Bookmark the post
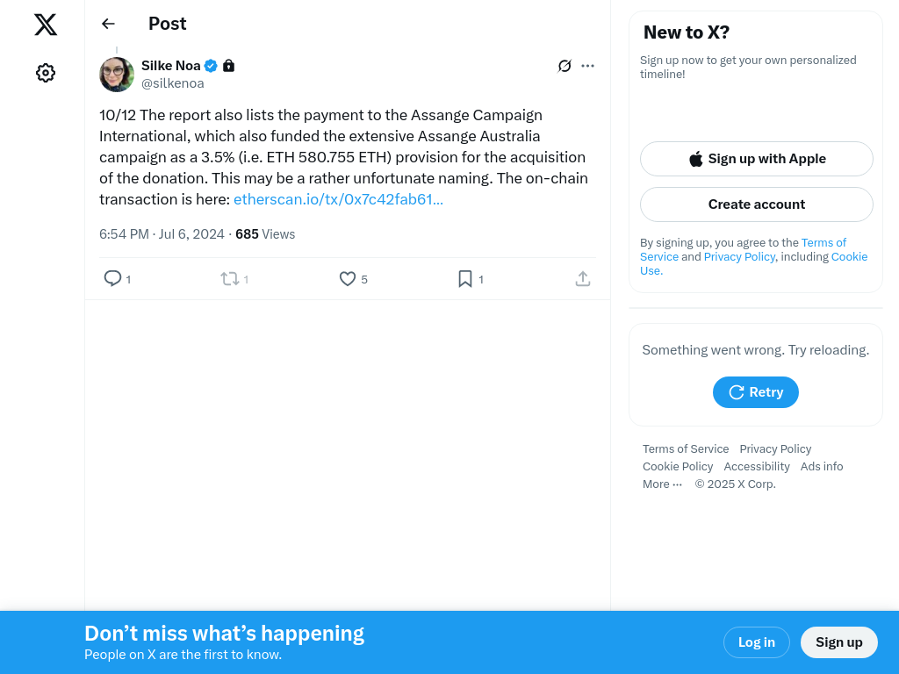899x674 pixels. coord(465,279)
